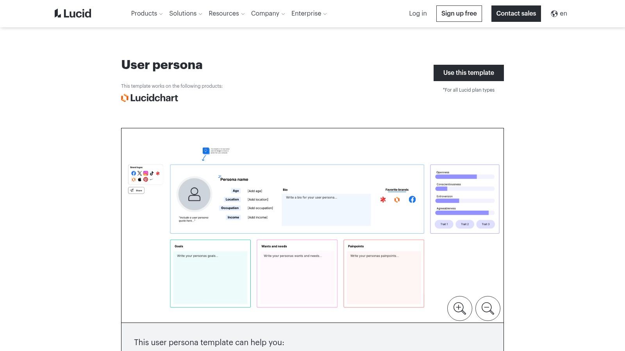Image resolution: width=625 pixels, height=351 pixels.
Task: Click the globe language icon in header
Action: pos(554,13)
